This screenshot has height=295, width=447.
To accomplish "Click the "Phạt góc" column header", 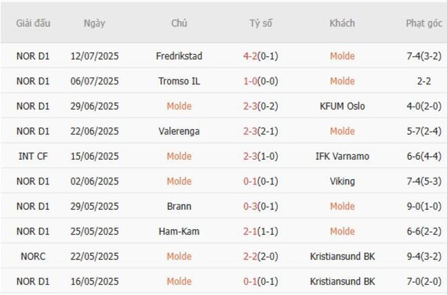I will pos(424,23).
